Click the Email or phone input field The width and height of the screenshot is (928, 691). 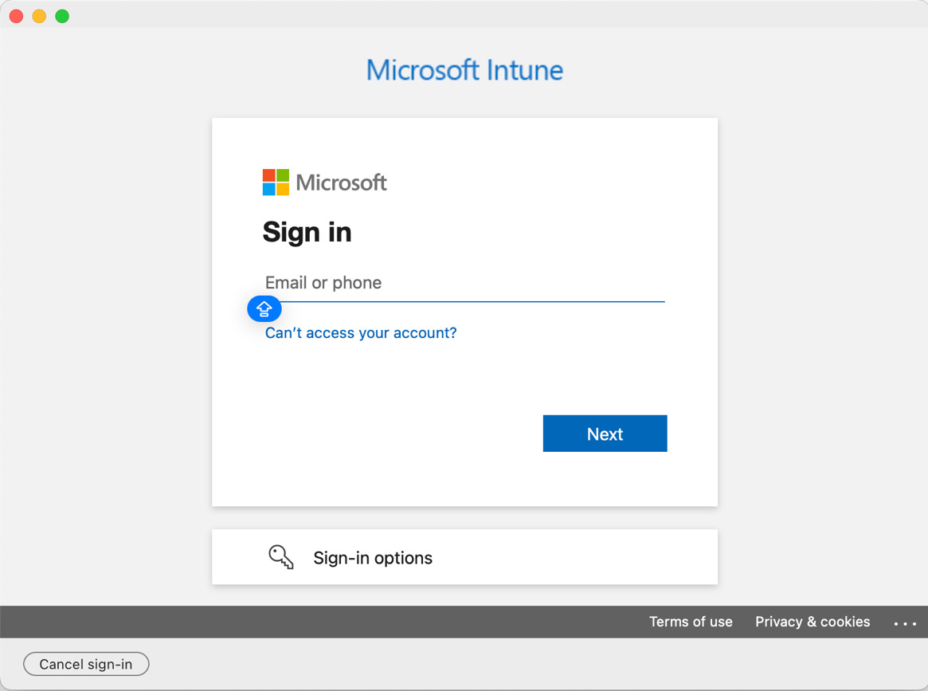pyautogui.click(x=464, y=284)
